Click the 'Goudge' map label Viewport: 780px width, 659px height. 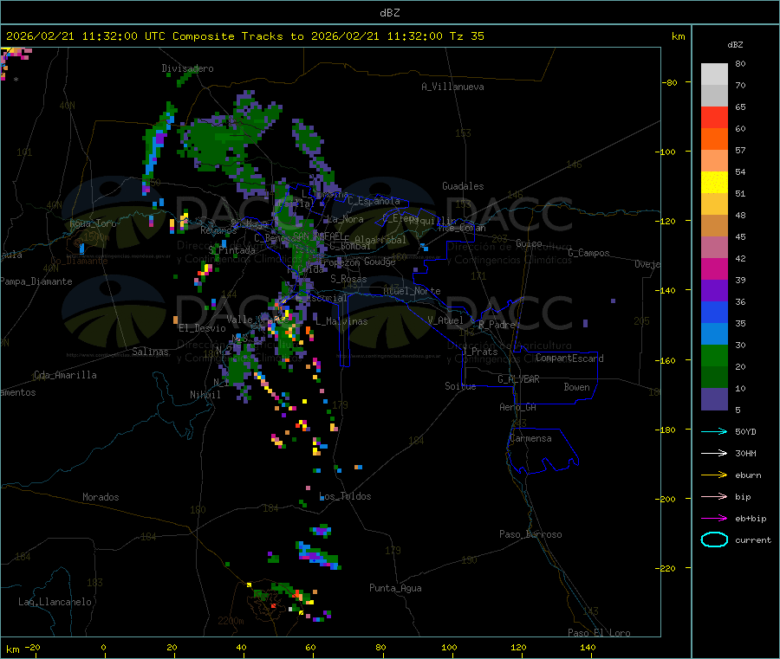pyautogui.click(x=380, y=262)
